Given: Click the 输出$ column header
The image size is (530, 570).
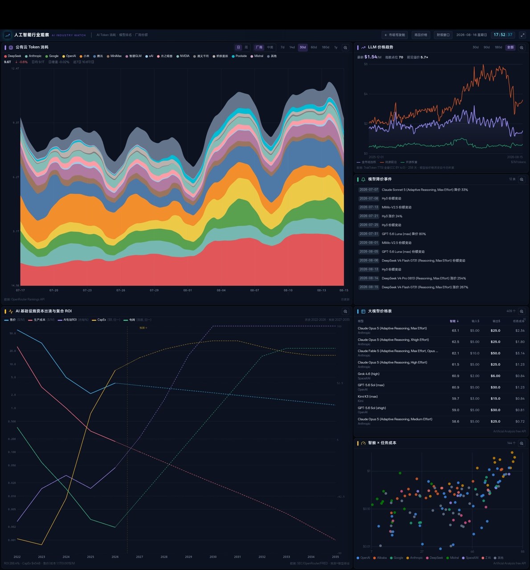Looking at the screenshot, I should [x=496, y=321].
